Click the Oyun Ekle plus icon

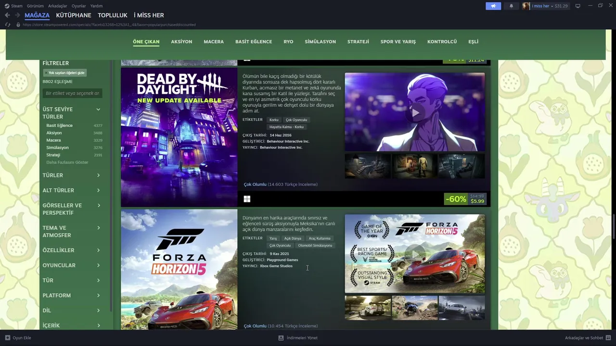pyautogui.click(x=7, y=338)
